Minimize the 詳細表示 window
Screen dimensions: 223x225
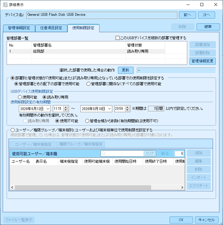188,5
